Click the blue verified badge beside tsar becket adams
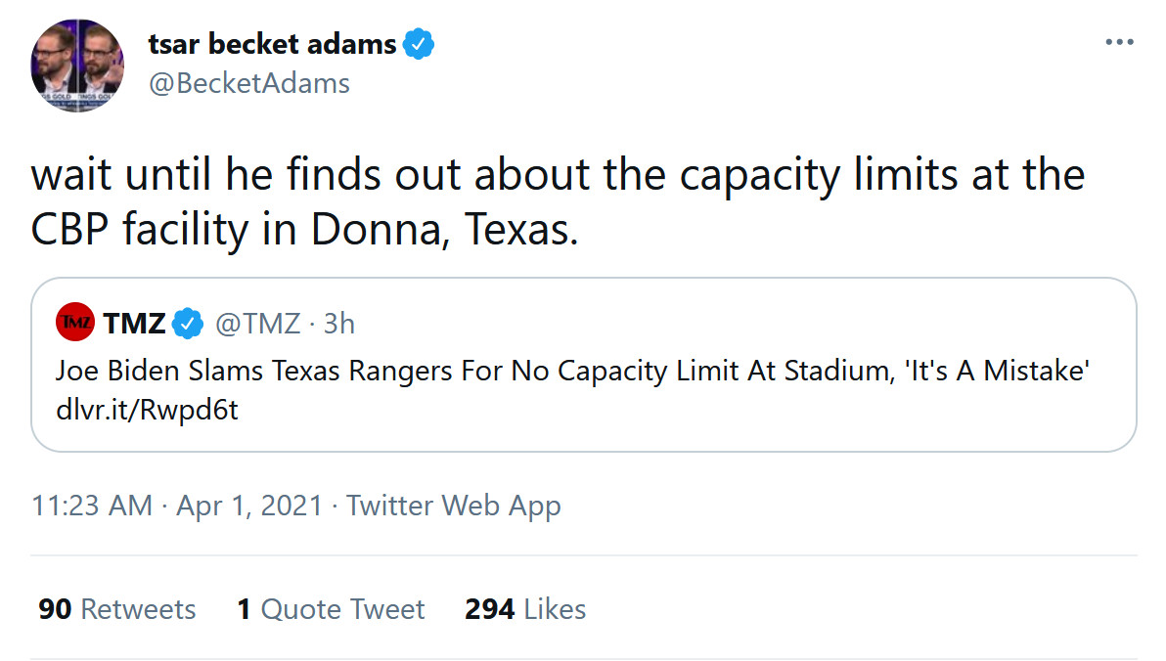The image size is (1166, 661). 419,44
